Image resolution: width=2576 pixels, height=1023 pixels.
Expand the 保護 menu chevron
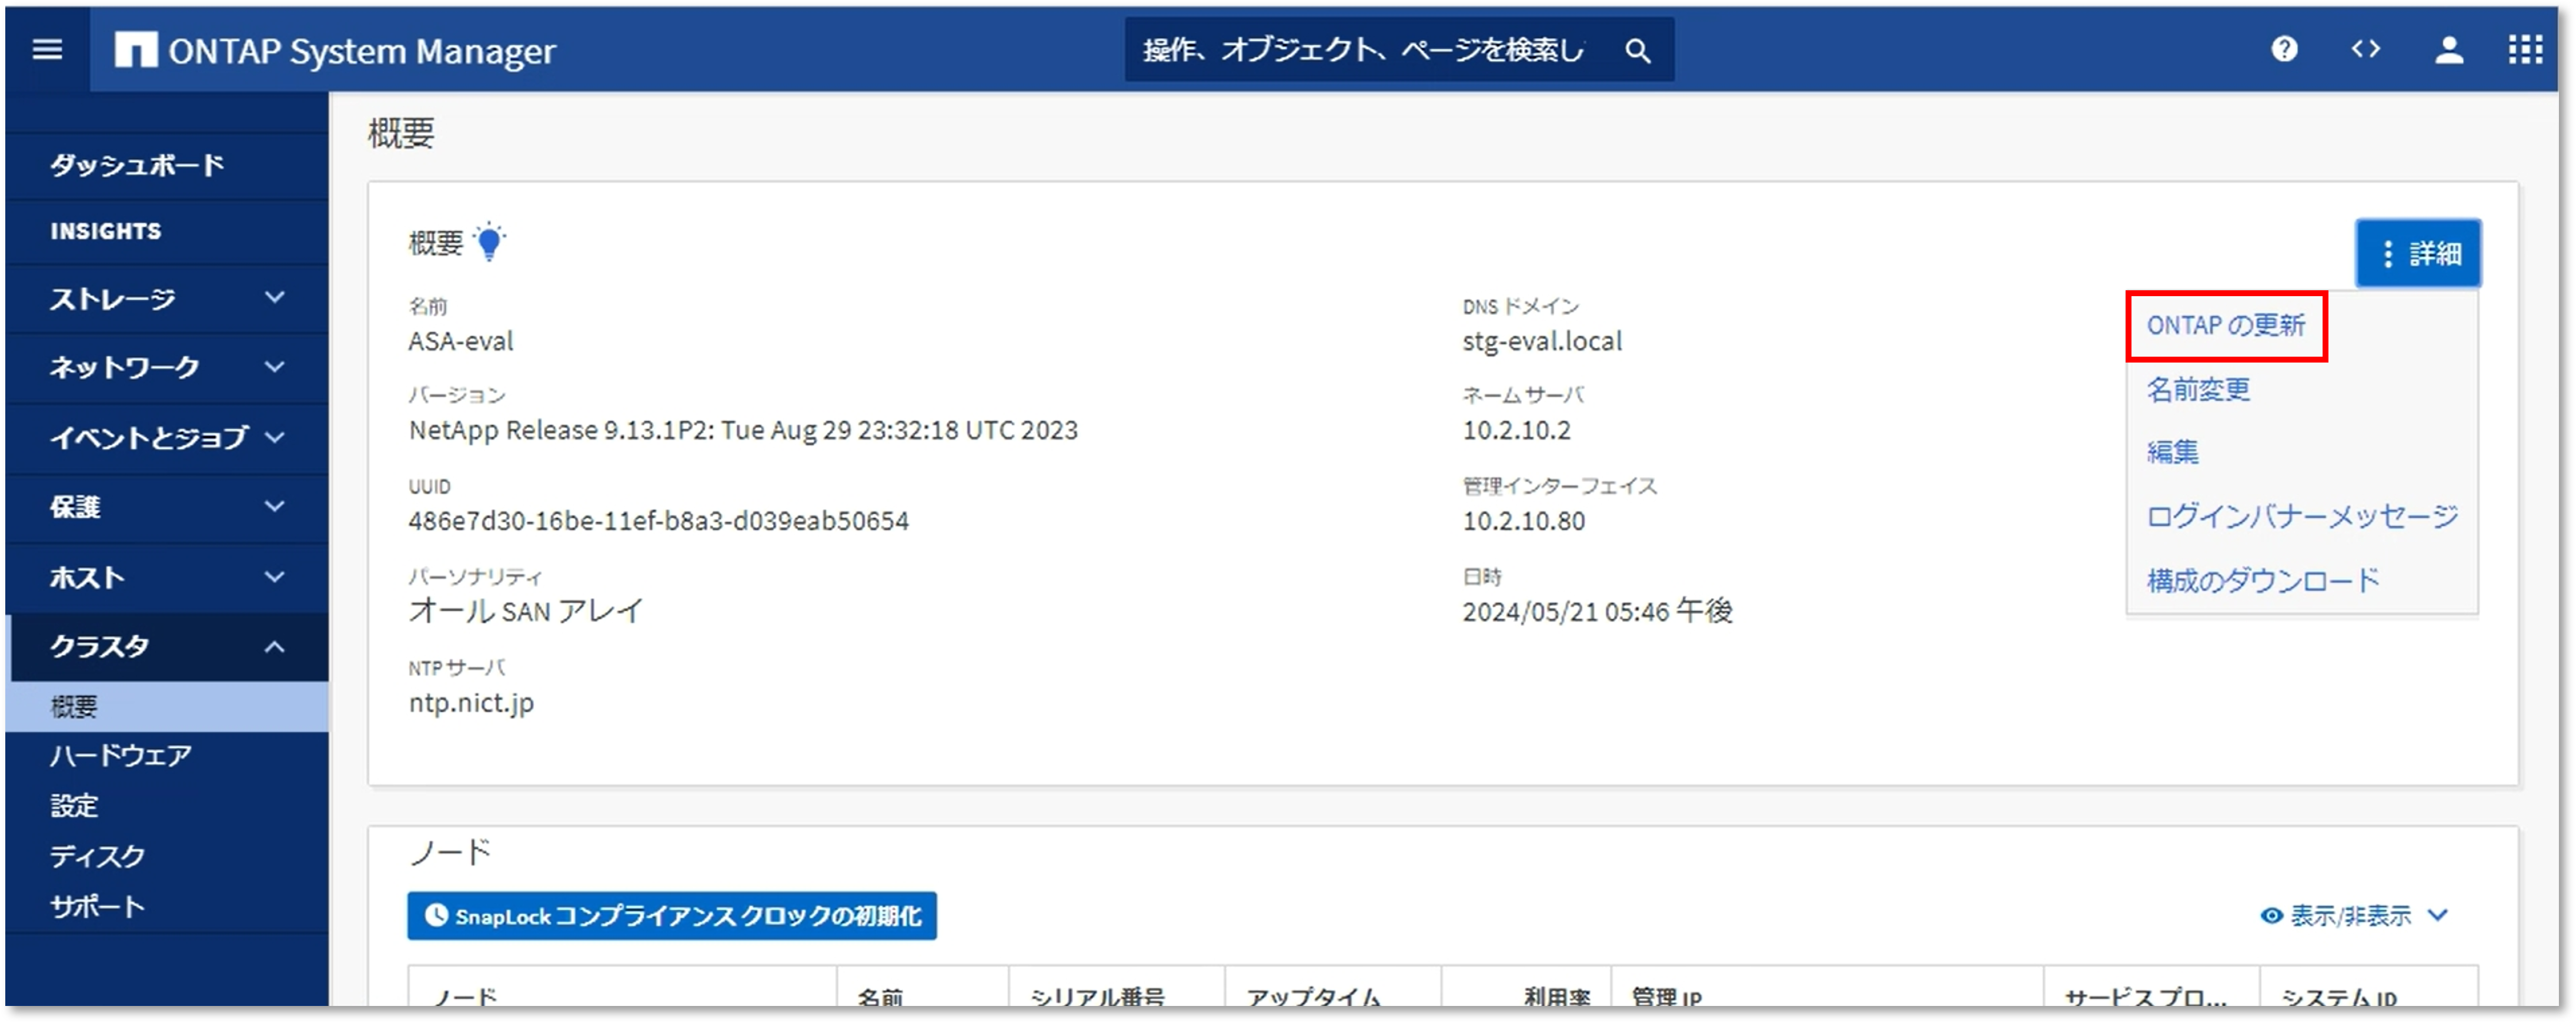pos(274,507)
